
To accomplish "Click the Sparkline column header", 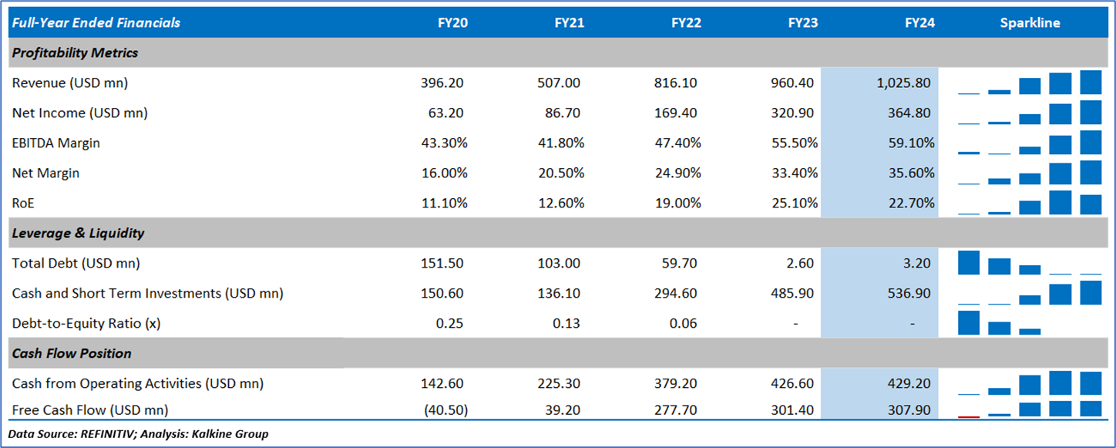I will click(x=1030, y=22).
